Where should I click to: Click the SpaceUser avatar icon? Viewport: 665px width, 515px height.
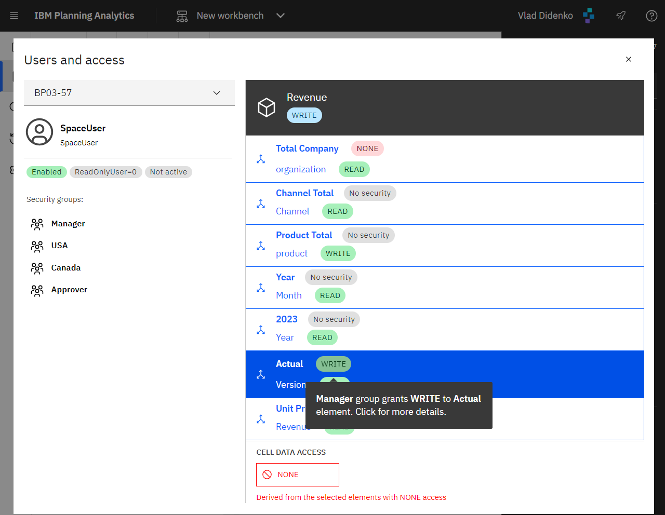(39, 132)
